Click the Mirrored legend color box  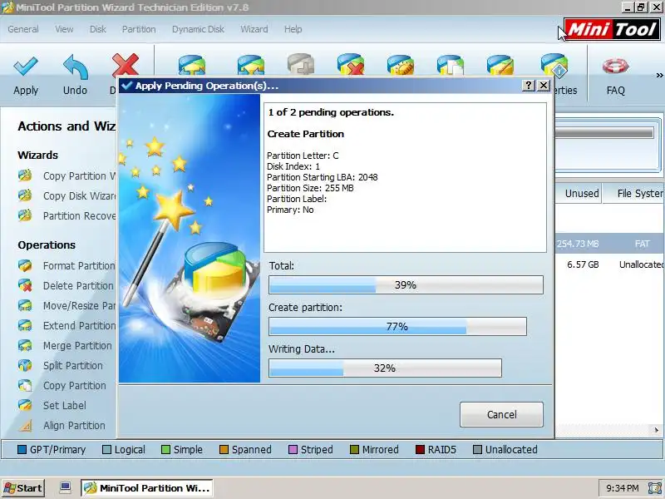[355, 449]
